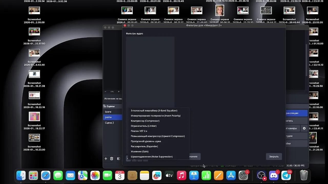Open Maps app in the Dock
Viewport: 328px width, 184px height.
[x=83, y=175]
